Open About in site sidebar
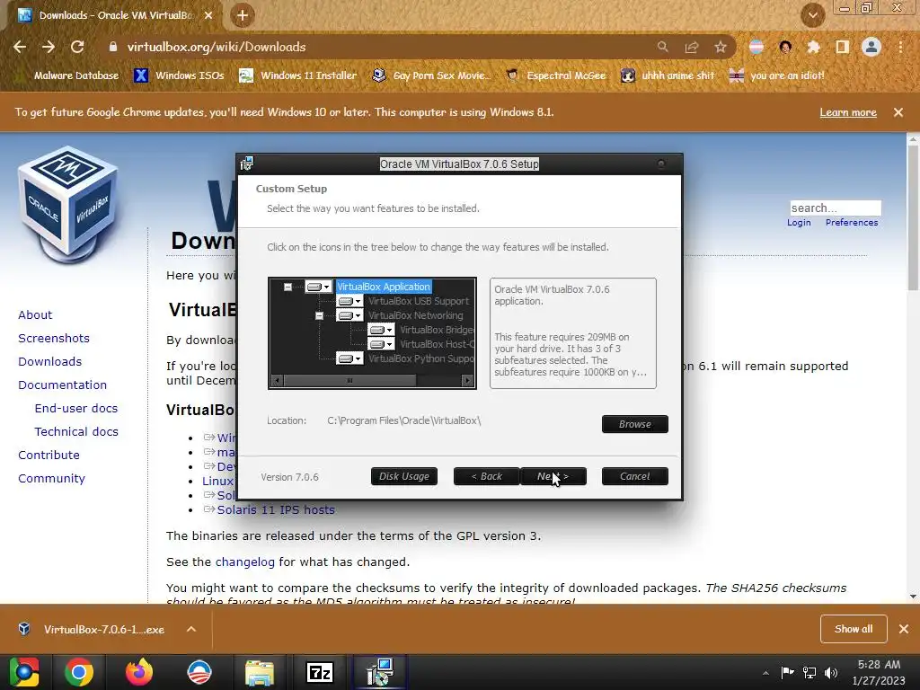Image resolution: width=920 pixels, height=690 pixels. pos(35,315)
